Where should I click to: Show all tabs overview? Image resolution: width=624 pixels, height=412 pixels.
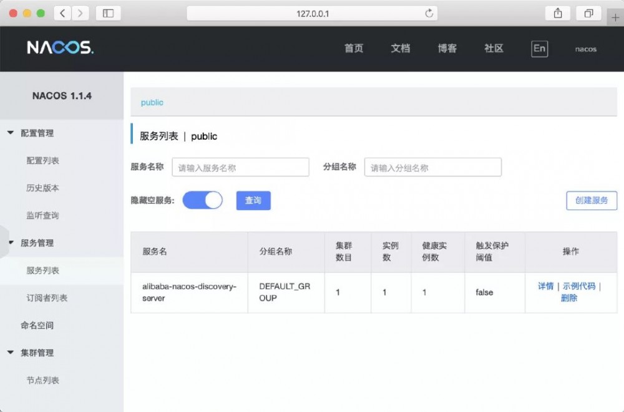pyautogui.click(x=588, y=13)
